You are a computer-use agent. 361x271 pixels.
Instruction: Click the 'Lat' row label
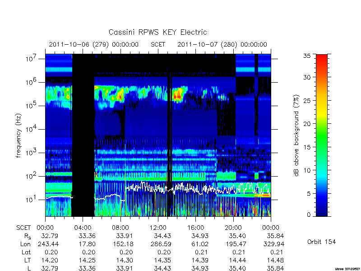pos(26,252)
